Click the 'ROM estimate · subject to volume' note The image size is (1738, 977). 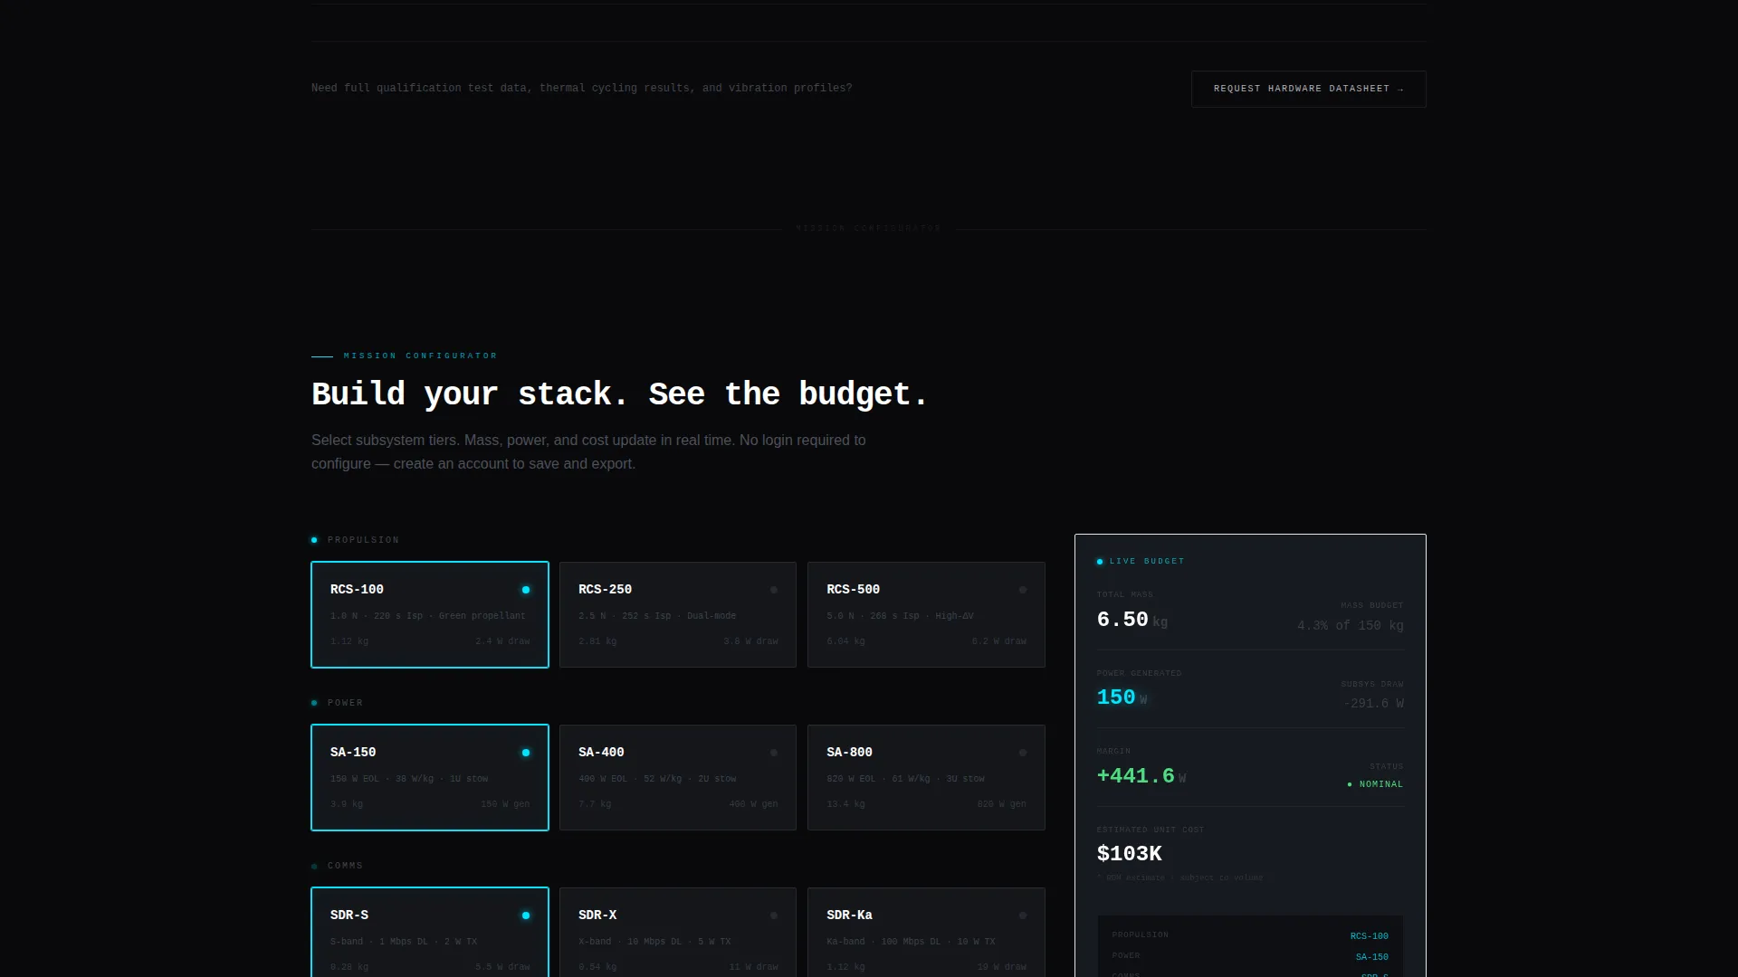click(x=1179, y=878)
